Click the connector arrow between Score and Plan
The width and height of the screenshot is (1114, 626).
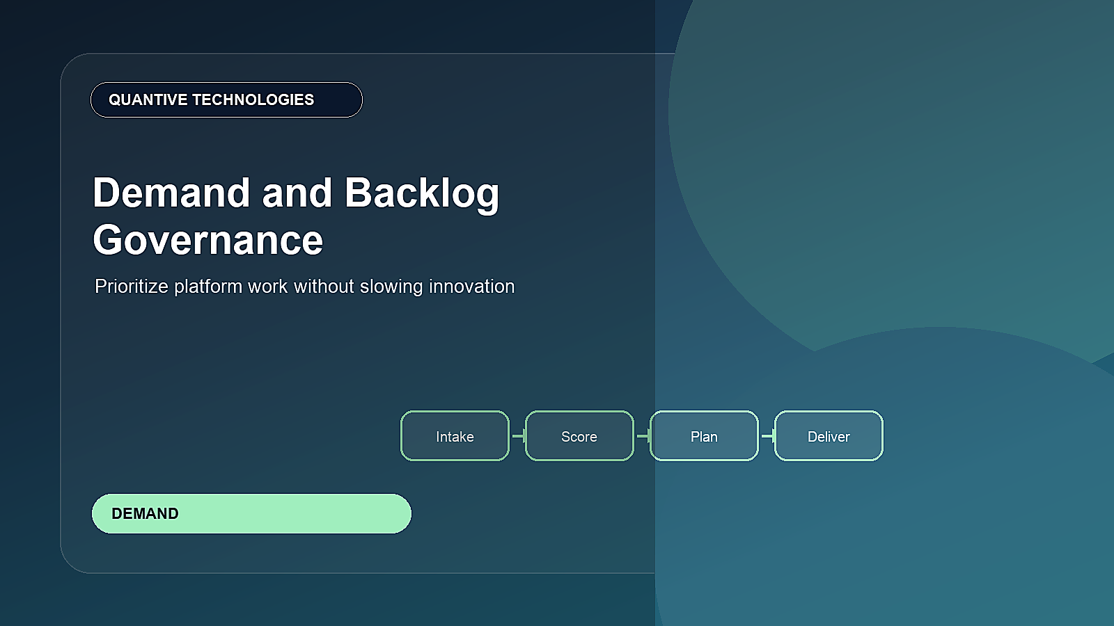tap(643, 436)
